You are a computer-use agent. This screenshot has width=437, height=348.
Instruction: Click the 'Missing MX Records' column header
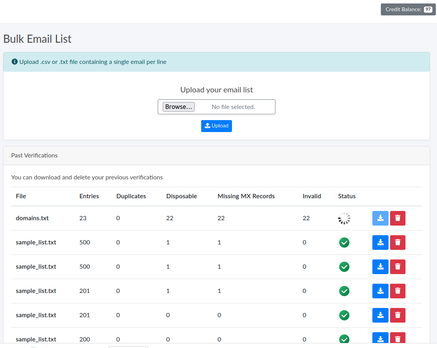tap(246, 196)
